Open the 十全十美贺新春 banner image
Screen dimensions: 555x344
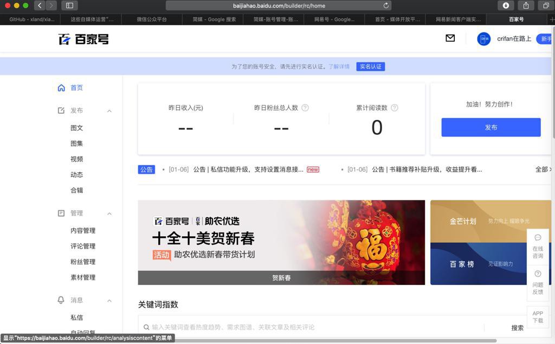(x=281, y=243)
